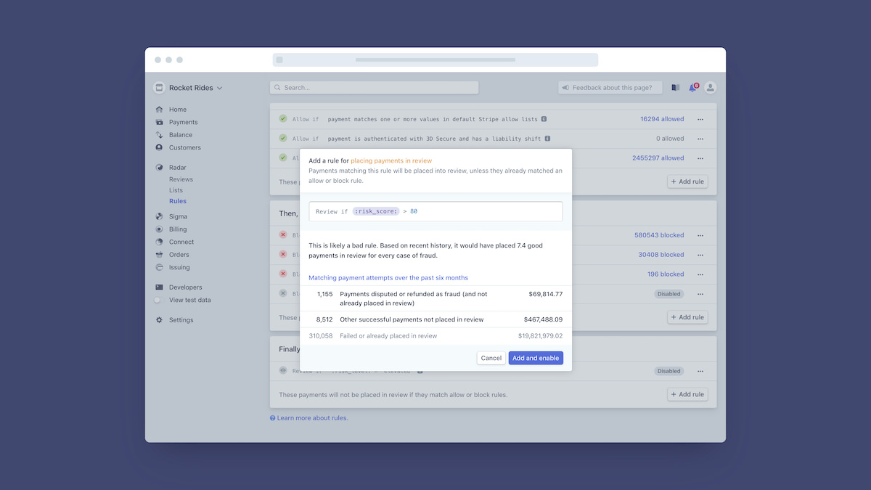The width and height of the screenshot is (871, 490).
Task: Toggle the Disabled badge on review rule
Action: point(668,371)
